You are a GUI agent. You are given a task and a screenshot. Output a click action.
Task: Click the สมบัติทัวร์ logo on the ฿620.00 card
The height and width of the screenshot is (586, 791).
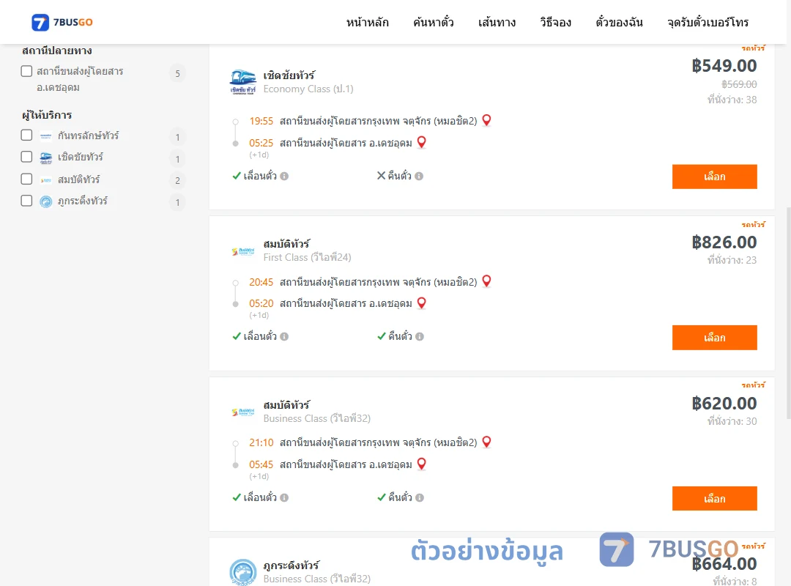243,412
